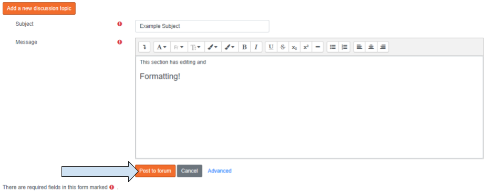
Task: Create a numbered ordered list
Action: coord(344,47)
